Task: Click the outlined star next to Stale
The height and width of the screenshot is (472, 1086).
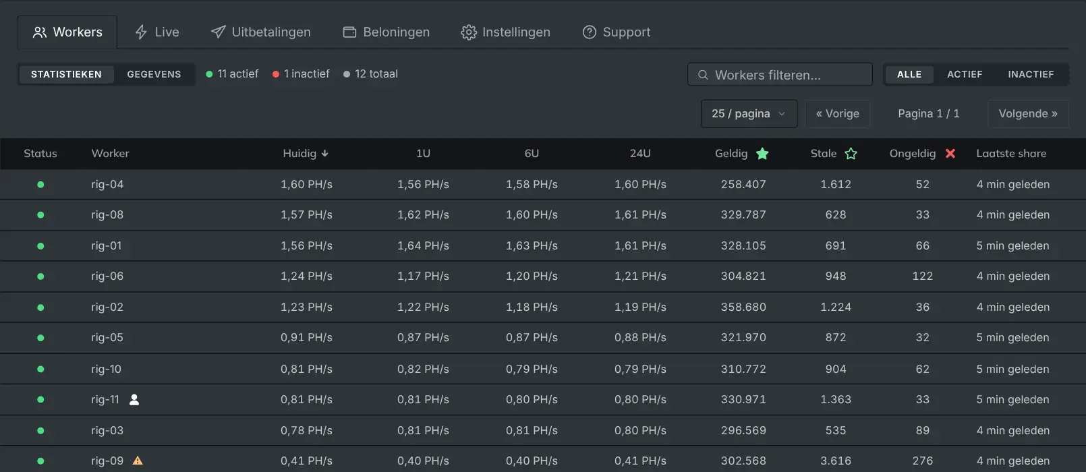Action: (851, 154)
